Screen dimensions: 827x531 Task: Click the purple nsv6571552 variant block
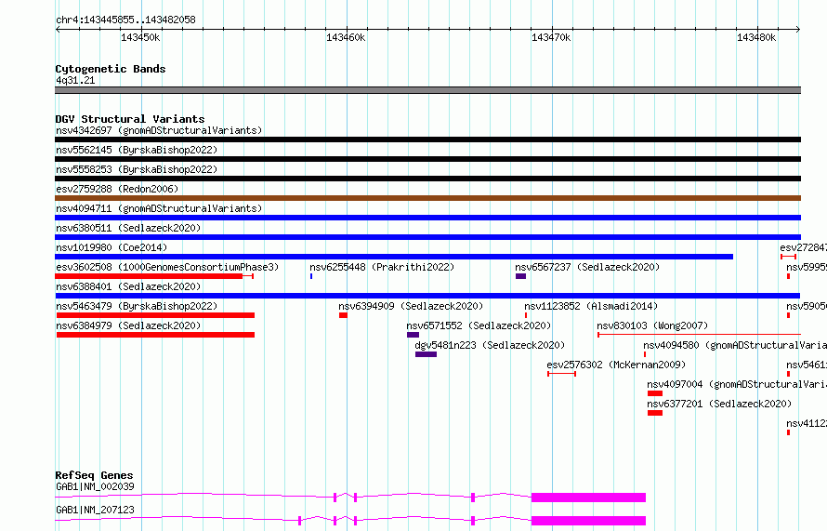tap(413, 335)
